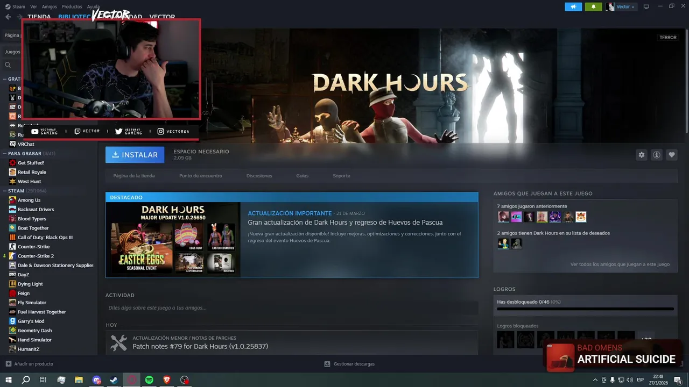Click the Dying Light game icon
This screenshot has width=689, height=387.
tap(12, 284)
